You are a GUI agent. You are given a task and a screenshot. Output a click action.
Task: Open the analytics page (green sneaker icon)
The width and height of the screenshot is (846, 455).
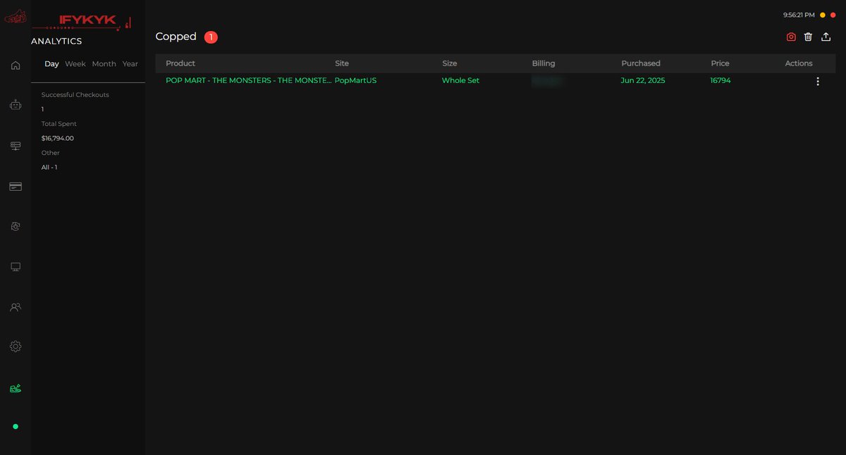pos(16,388)
